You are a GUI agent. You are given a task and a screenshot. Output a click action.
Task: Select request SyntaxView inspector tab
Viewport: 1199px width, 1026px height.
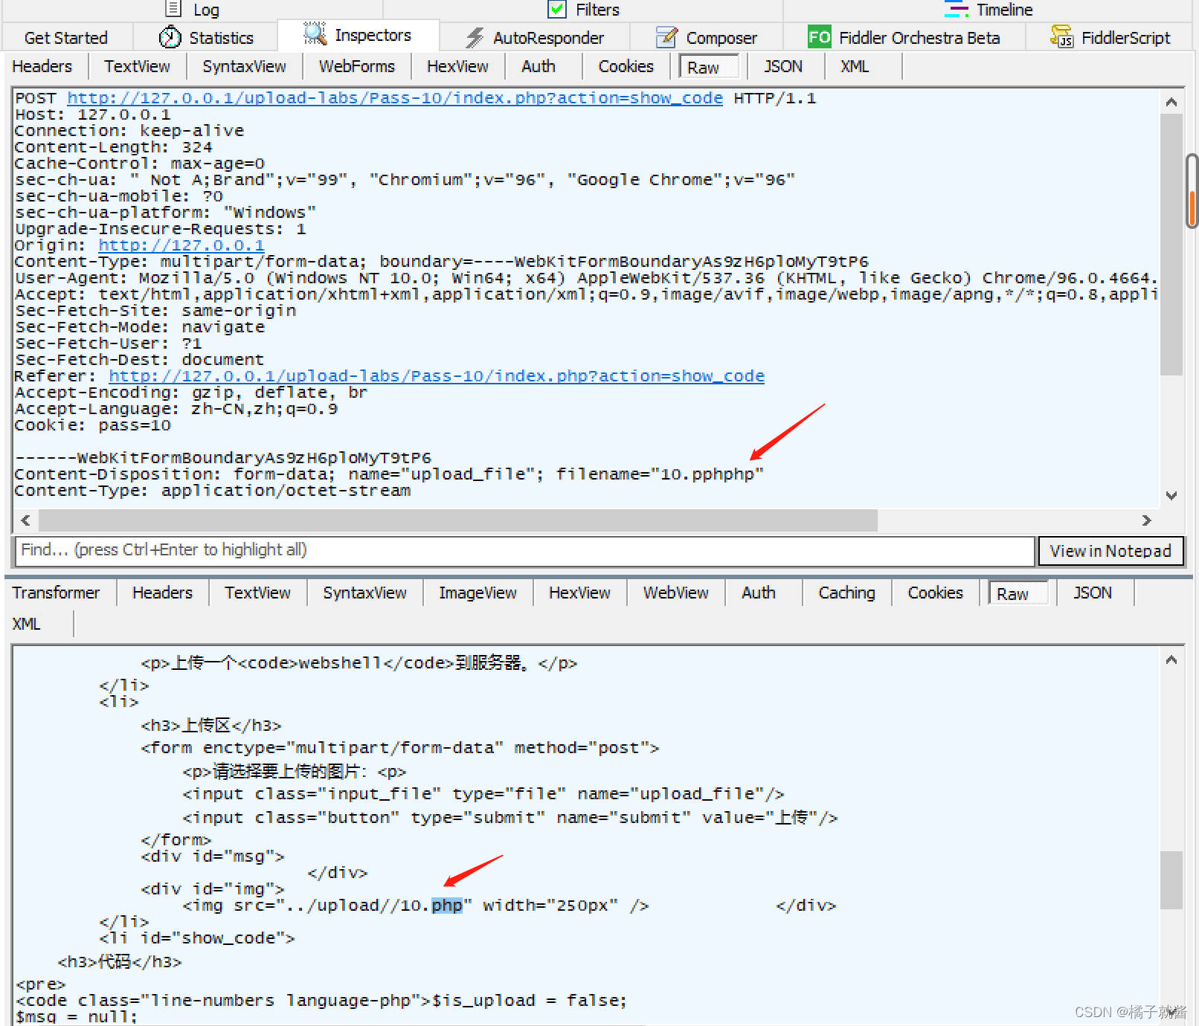coord(244,66)
